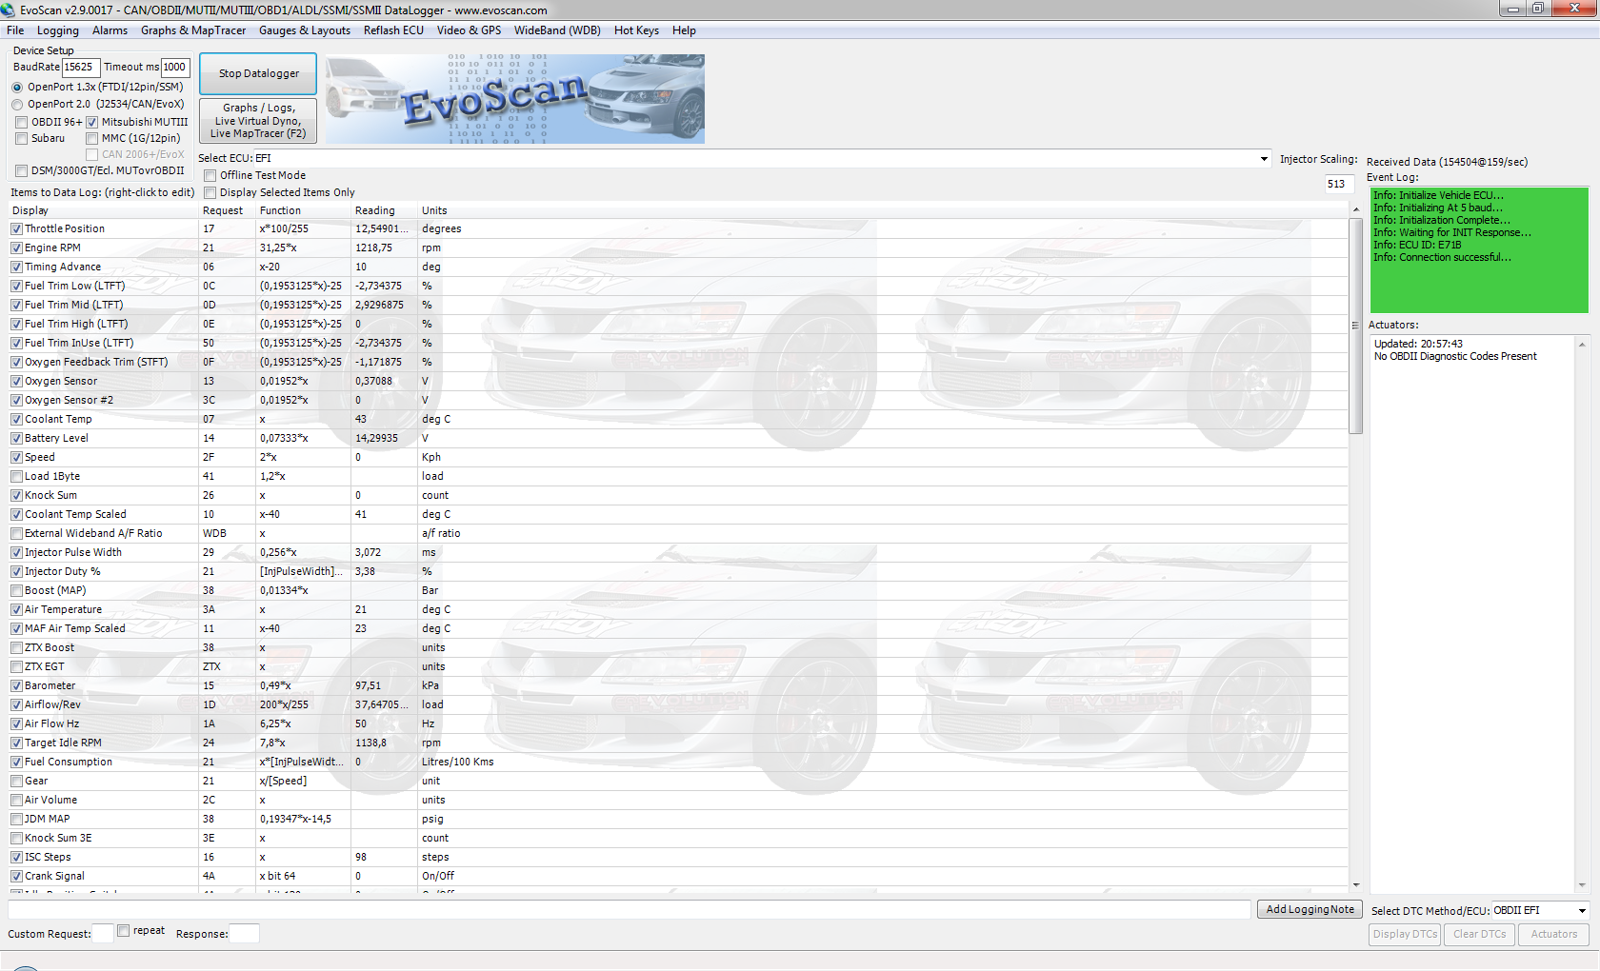Click the Response input box
This screenshot has width=1600, height=971.
(x=244, y=933)
